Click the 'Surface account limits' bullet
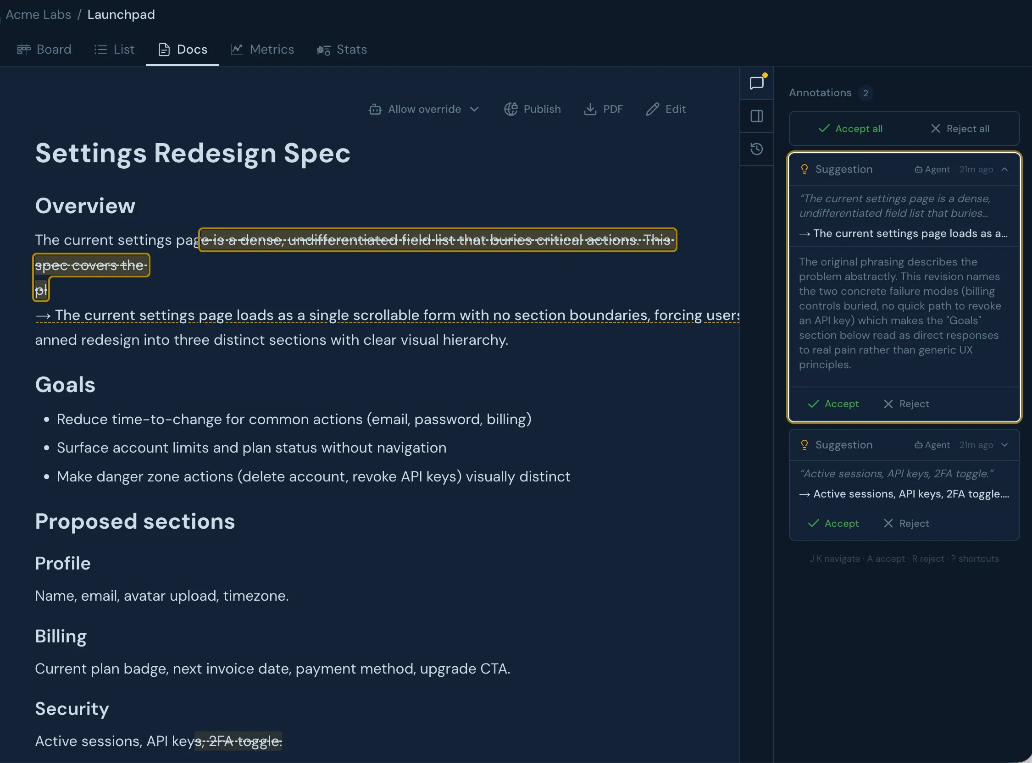The width and height of the screenshot is (1032, 763). (x=251, y=448)
